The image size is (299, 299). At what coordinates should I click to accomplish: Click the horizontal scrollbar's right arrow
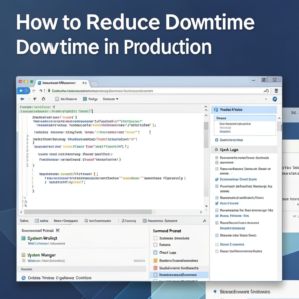(201, 212)
